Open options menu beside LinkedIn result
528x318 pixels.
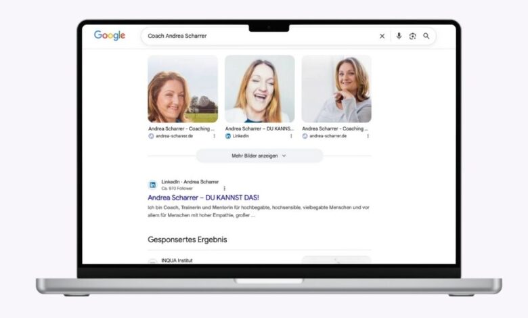coord(225,188)
